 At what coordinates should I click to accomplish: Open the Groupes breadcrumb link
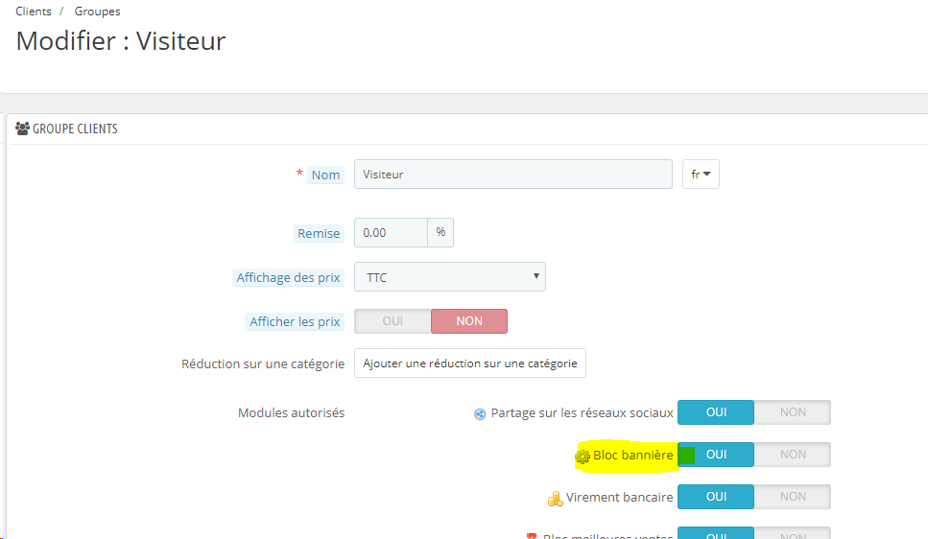(97, 12)
